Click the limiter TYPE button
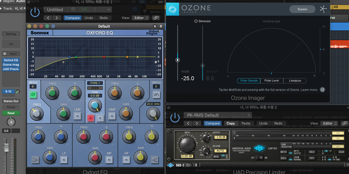Viewport: 349px width, 174px height. tap(312, 158)
